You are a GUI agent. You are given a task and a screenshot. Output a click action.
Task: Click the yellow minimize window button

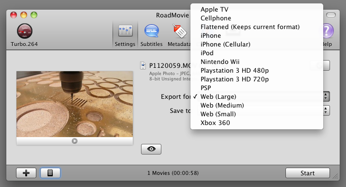24,15
